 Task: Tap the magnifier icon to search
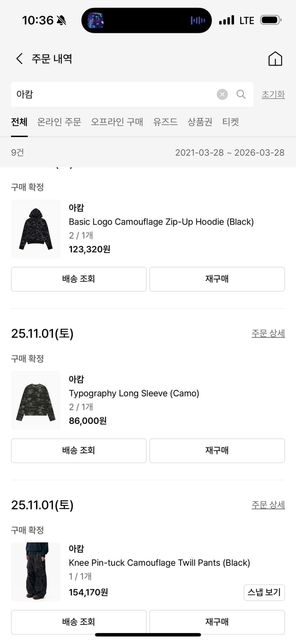(x=241, y=95)
